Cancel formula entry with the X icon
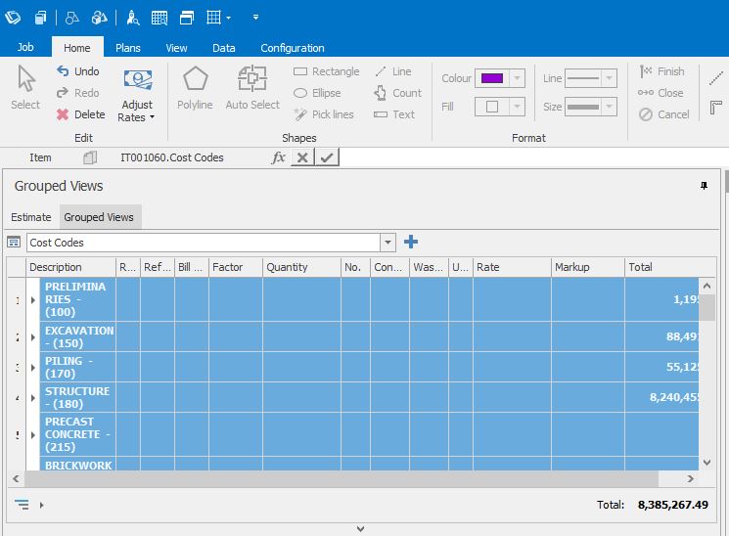 click(x=302, y=157)
